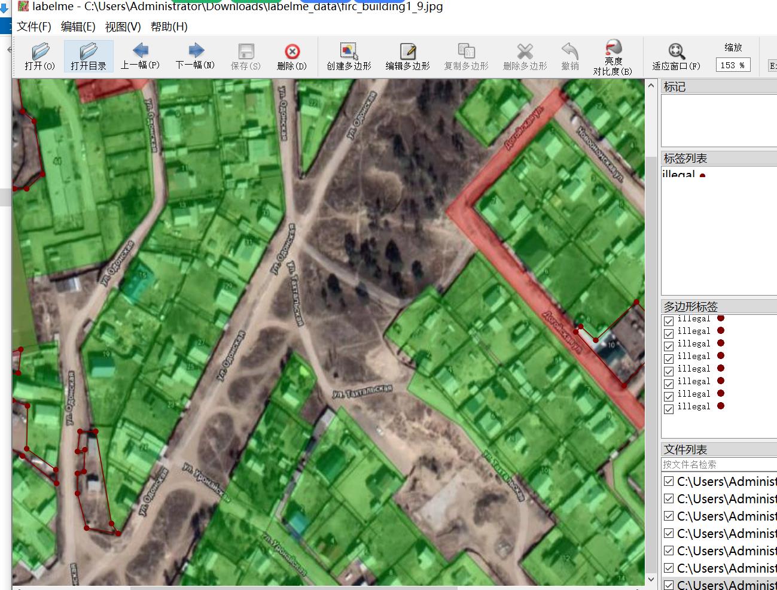Toggle first file checkbox in file list
This screenshot has height=590, width=777.
[669, 481]
